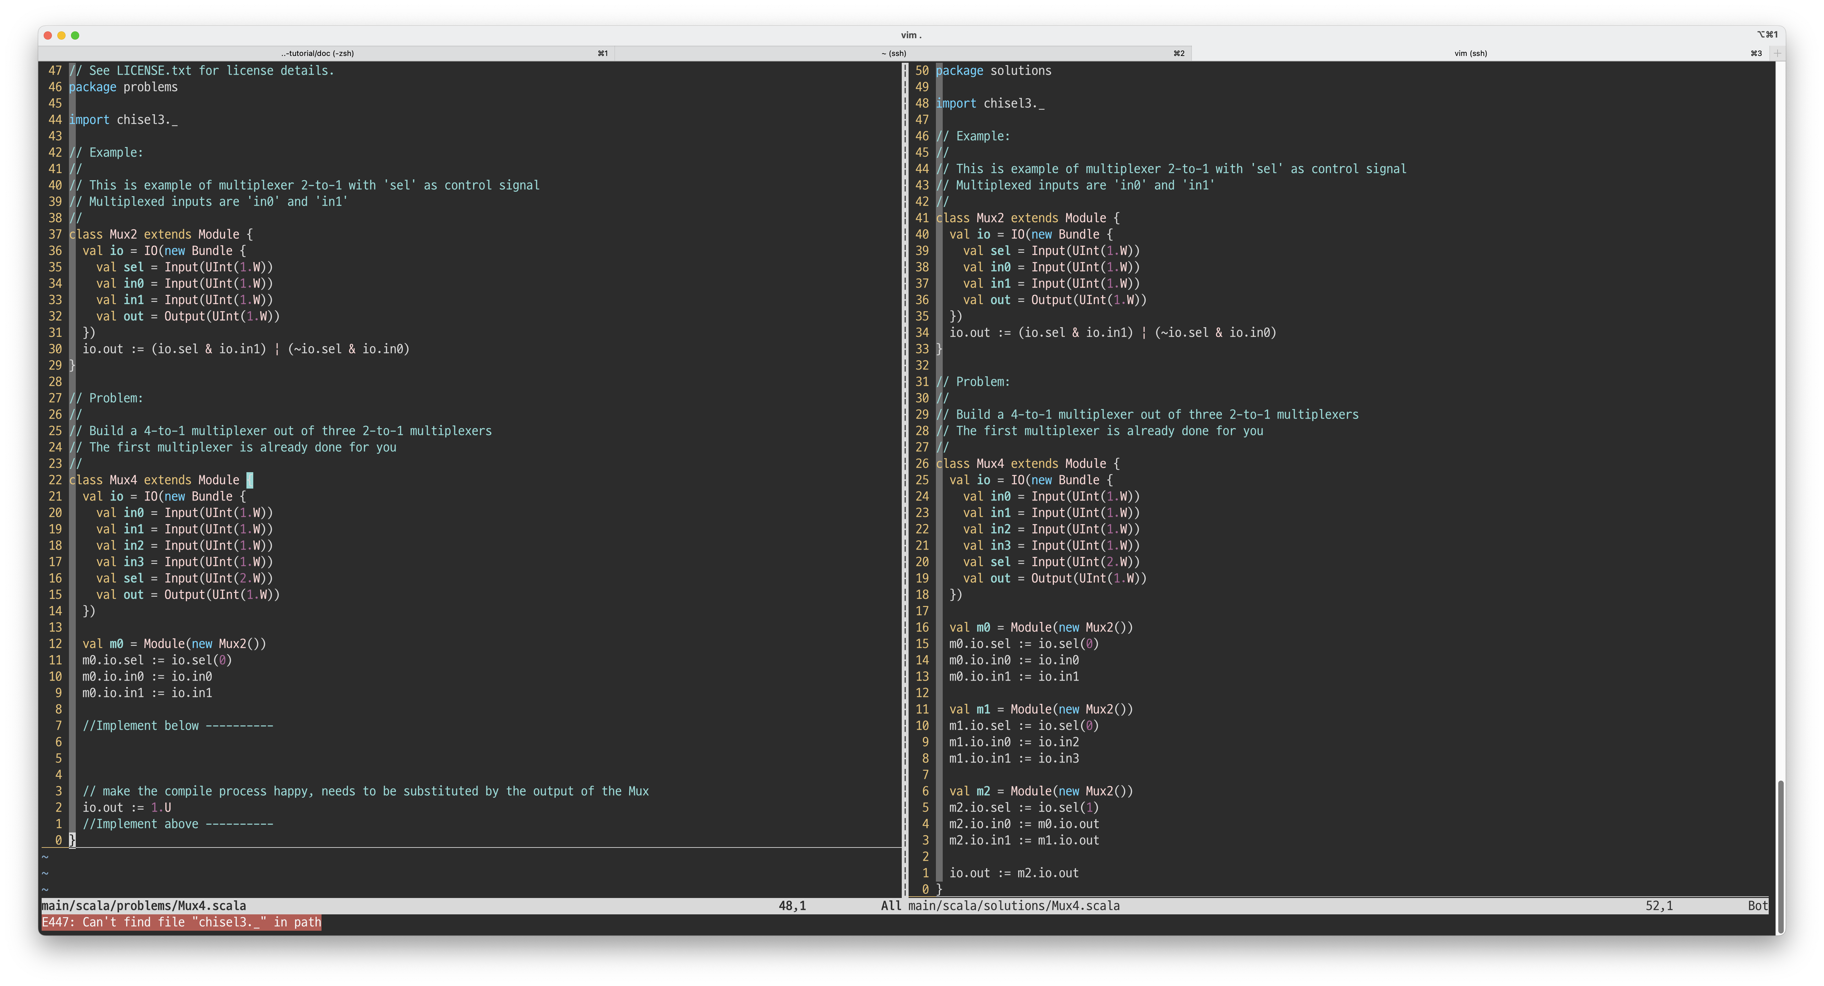
Task: Click the '//Implement above ----------' comment line
Action: click(178, 824)
